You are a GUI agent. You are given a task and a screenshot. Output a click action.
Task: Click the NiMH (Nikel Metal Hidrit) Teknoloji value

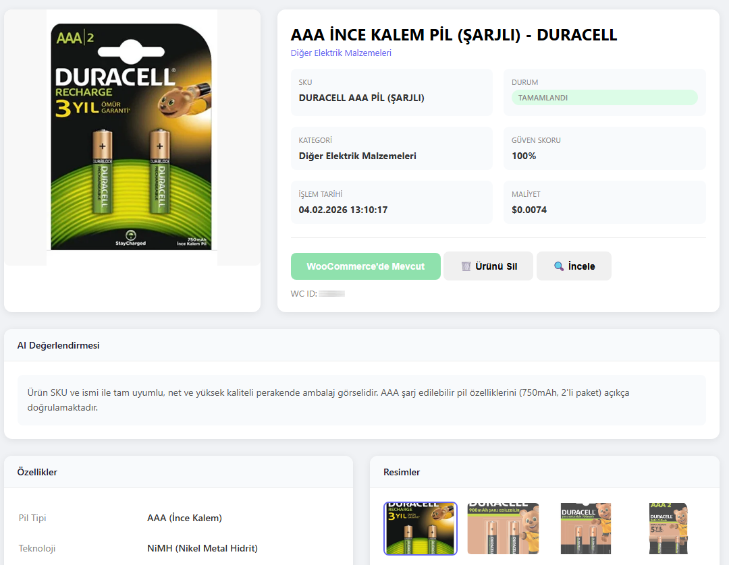202,548
